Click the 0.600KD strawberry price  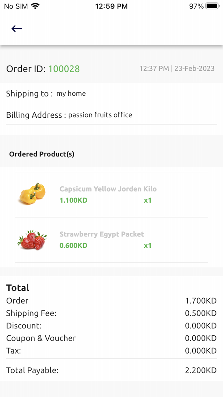[73, 245]
